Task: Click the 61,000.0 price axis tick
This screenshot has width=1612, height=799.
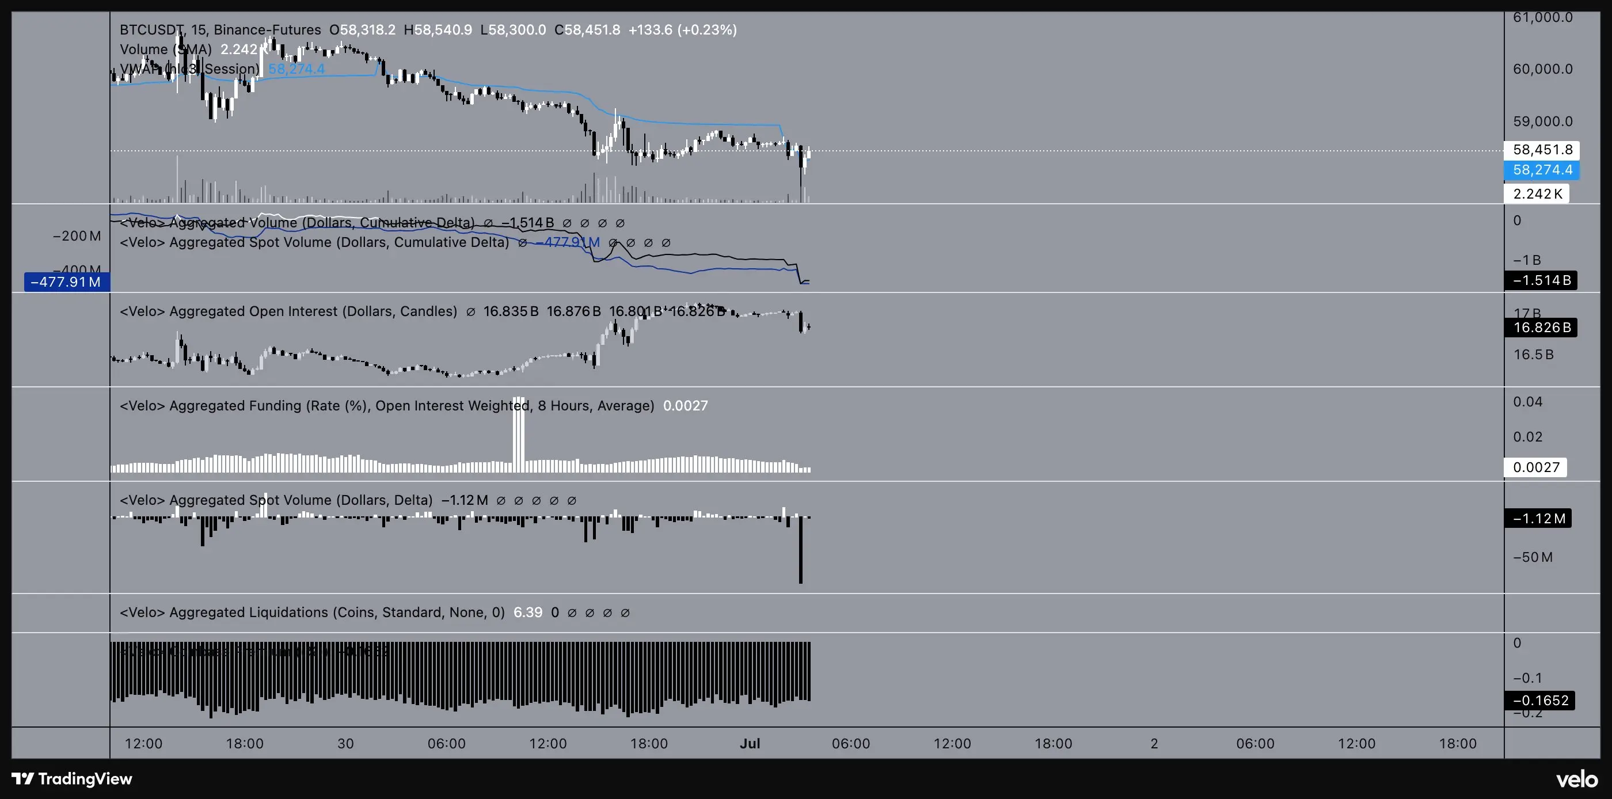Action: [1542, 17]
